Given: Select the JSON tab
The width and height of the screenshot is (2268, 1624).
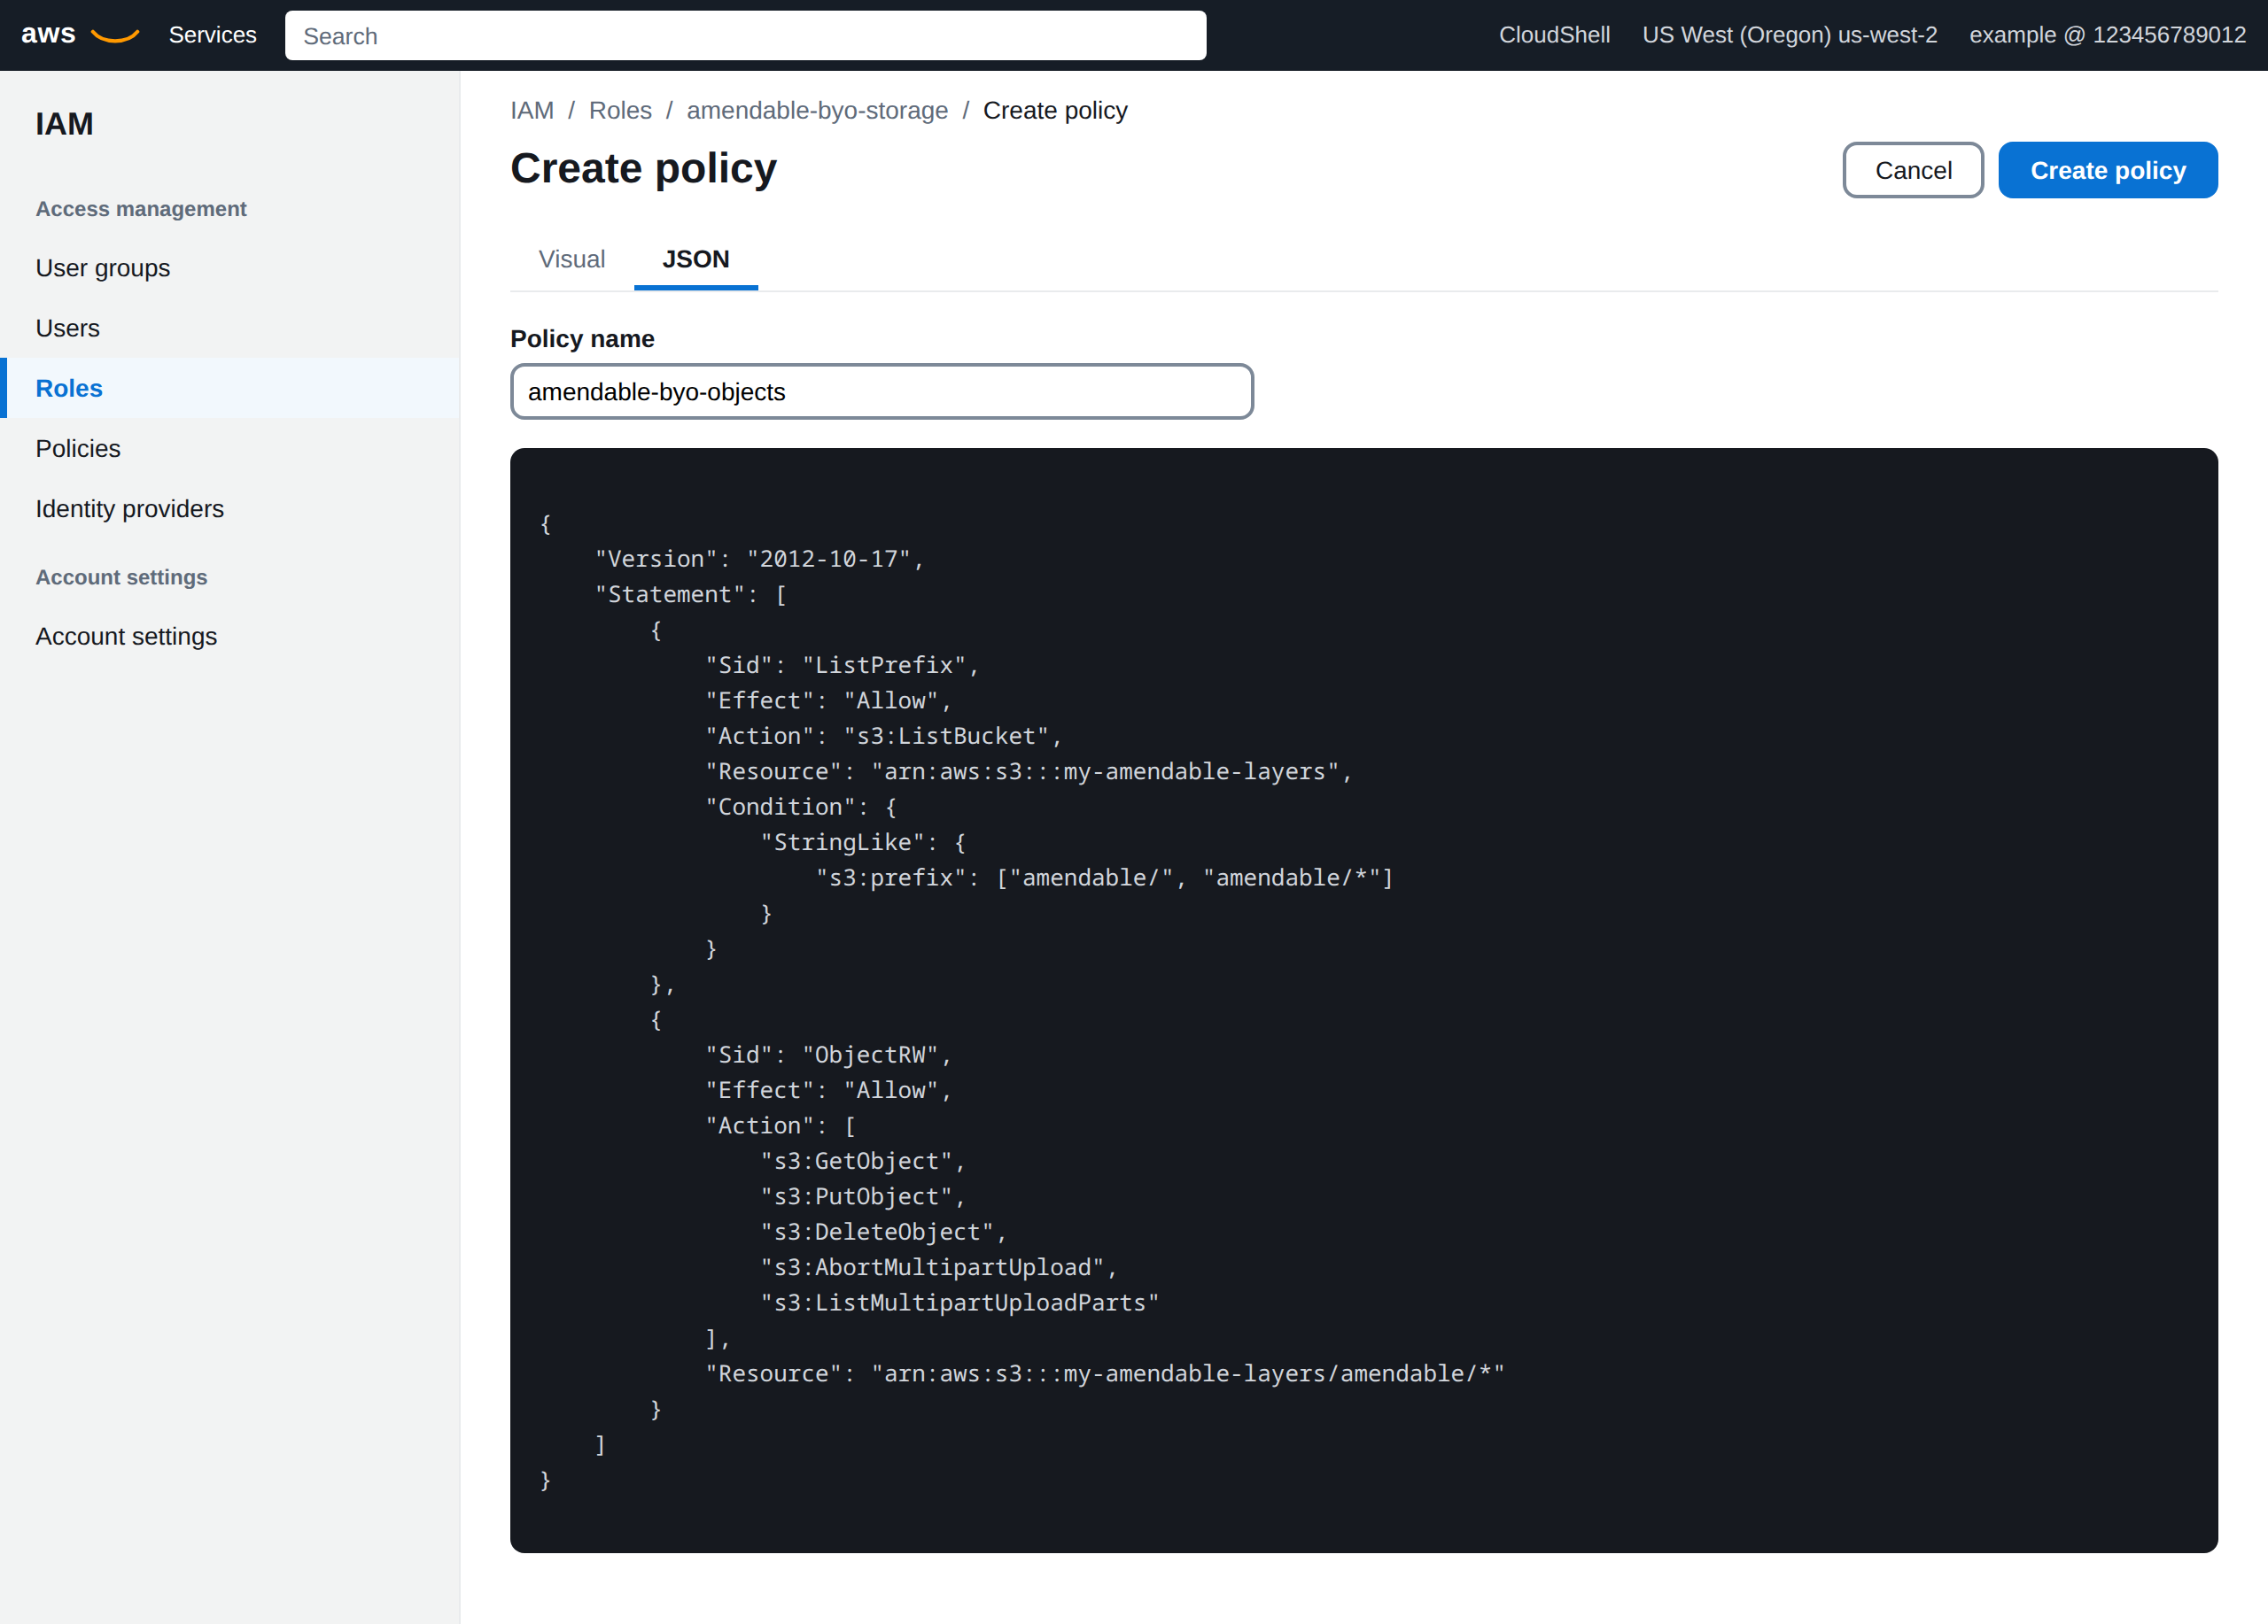Looking at the screenshot, I should (x=696, y=259).
